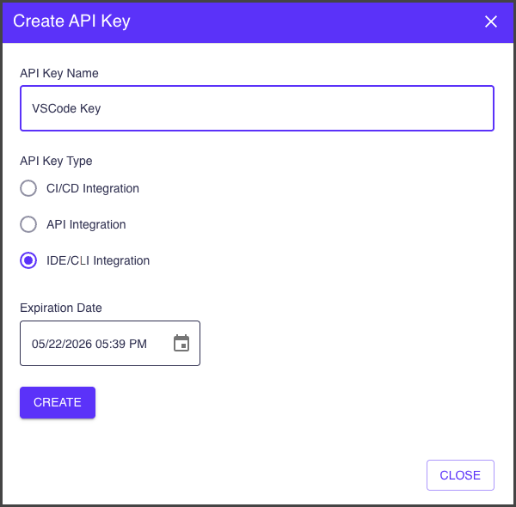Click the month segment 05 in date
The image size is (516, 507).
[x=39, y=344]
